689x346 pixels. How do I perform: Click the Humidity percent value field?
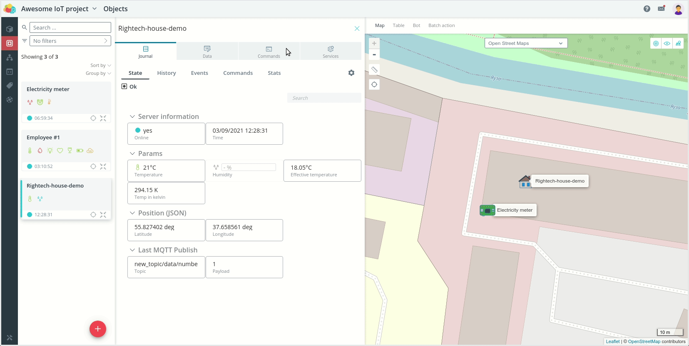(x=249, y=167)
